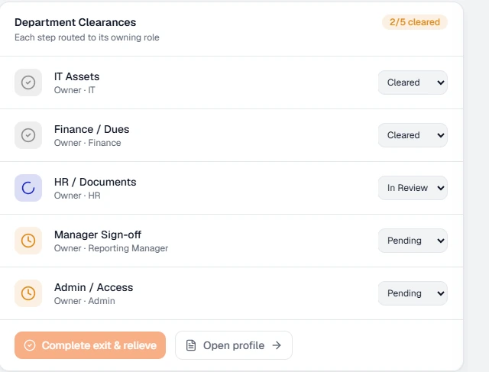Screen dimensions: 489x372
Task: Click the 2/5 cleared progress badge
Action: pyautogui.click(x=415, y=22)
